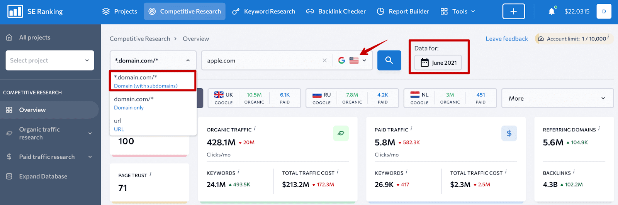Click the SE Ranking logo
The image size is (618, 205).
[35, 12]
